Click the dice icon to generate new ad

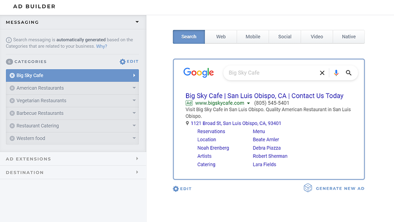307,188
